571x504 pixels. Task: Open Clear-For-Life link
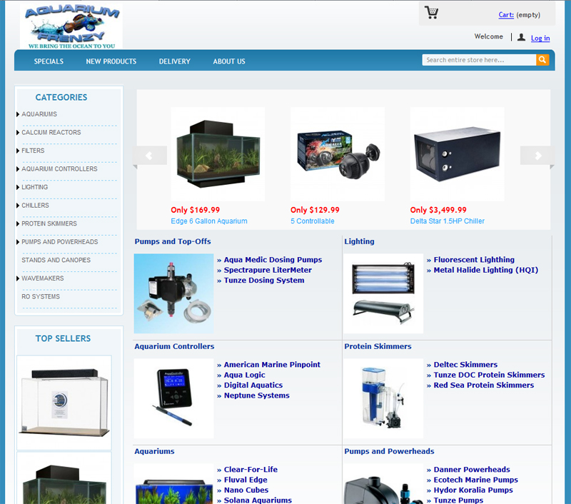click(x=251, y=470)
